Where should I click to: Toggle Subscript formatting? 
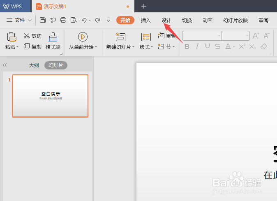[252, 47]
